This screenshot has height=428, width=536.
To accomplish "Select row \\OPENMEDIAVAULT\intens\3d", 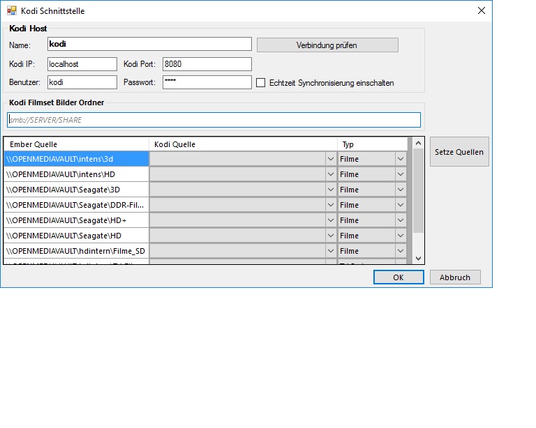I will tap(77, 159).
